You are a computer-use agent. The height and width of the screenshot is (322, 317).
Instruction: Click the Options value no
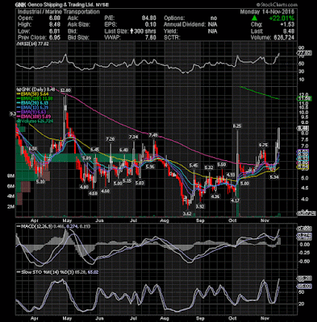pos(214,19)
